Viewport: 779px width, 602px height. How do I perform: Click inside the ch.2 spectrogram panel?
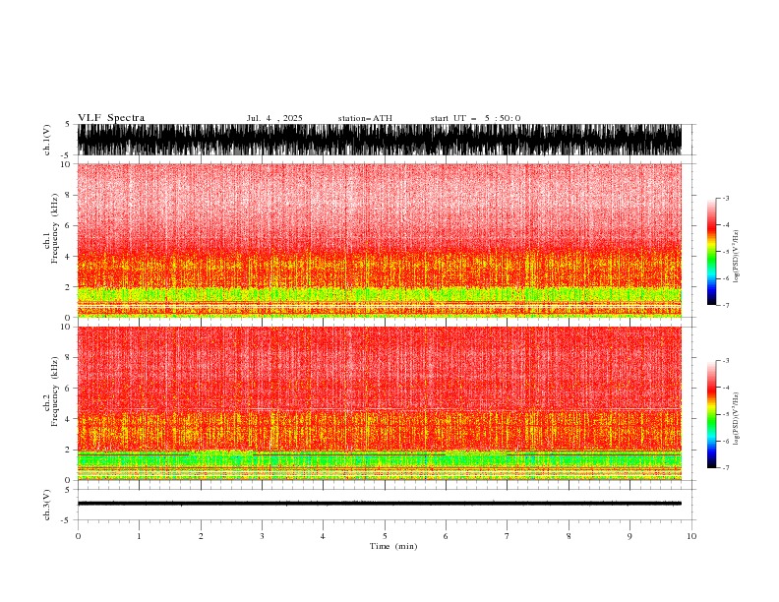(380, 403)
